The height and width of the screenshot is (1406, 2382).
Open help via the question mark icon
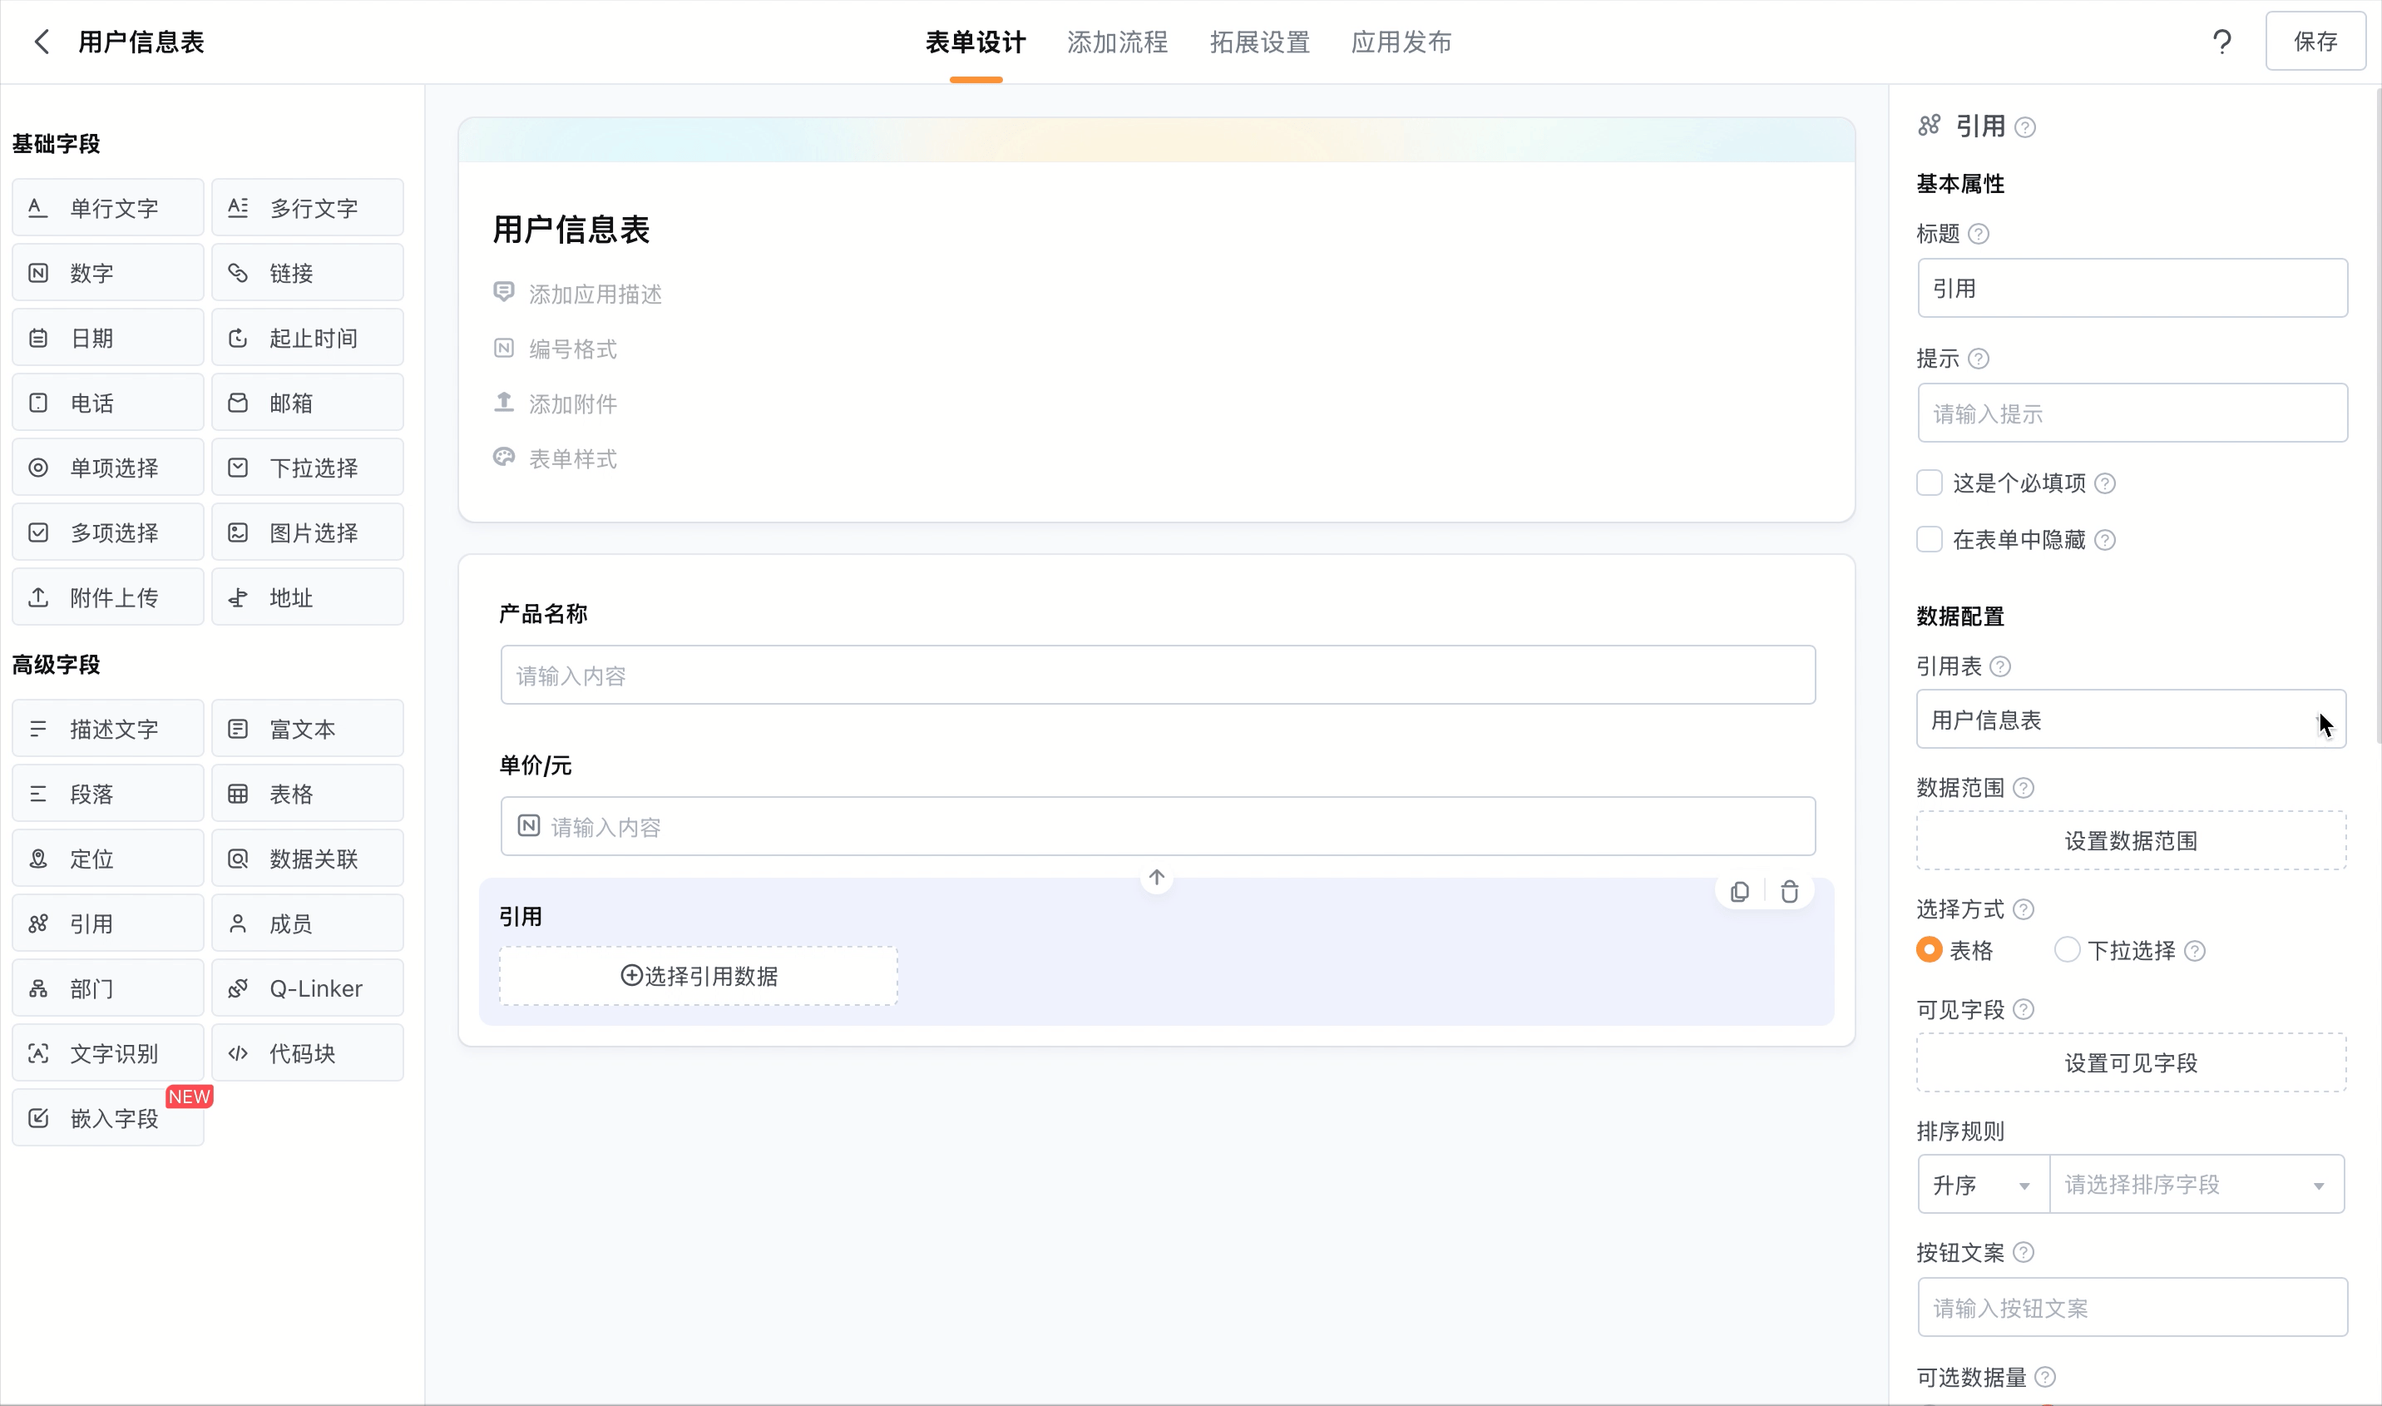(x=2222, y=42)
